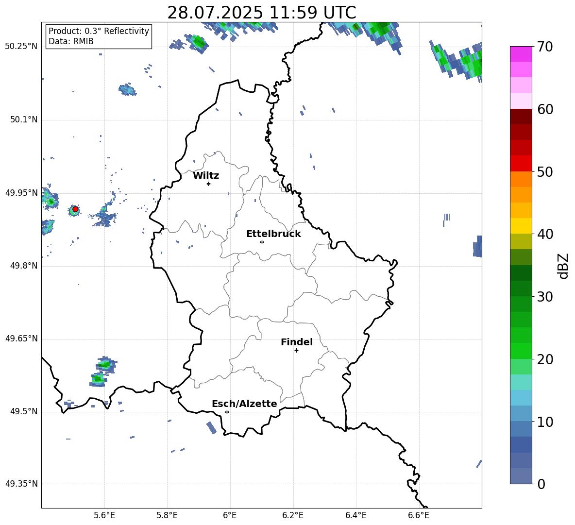Click the Findel station label
Viewport: 575px width, 525px height.
(x=297, y=342)
